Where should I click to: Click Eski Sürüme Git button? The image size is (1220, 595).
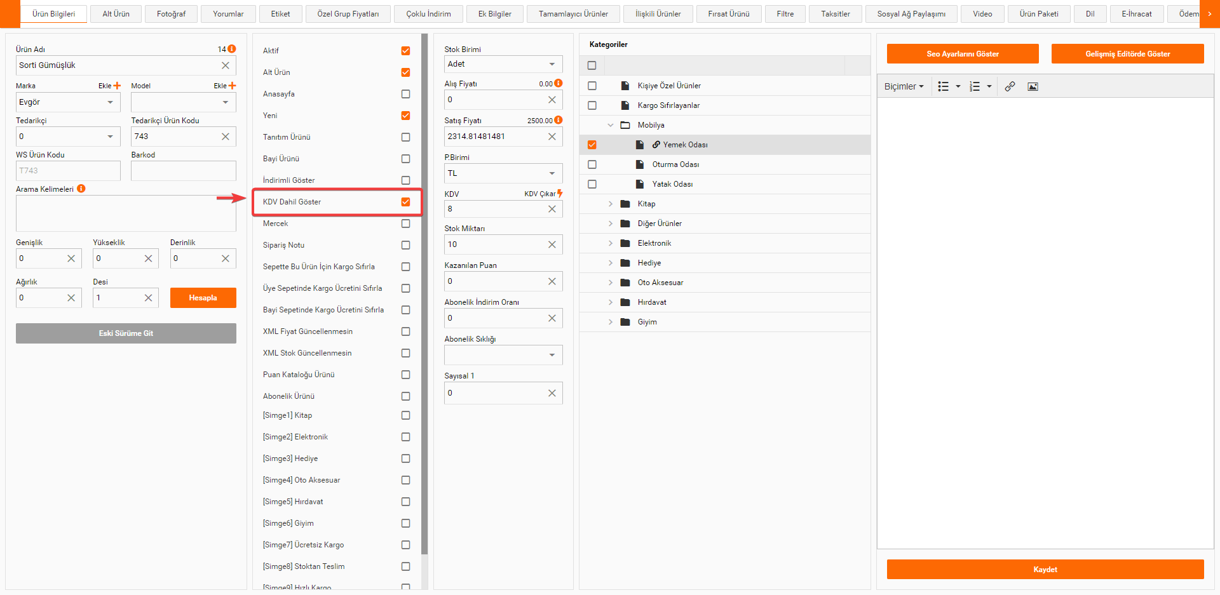[126, 333]
